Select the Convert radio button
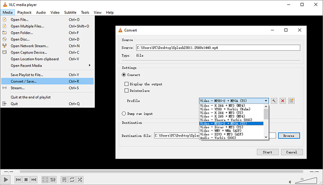The image size is (323, 185). pos(124,75)
